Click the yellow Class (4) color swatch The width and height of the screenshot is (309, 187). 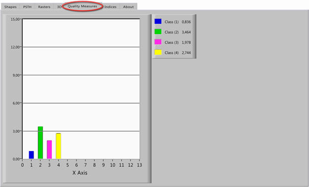click(158, 52)
